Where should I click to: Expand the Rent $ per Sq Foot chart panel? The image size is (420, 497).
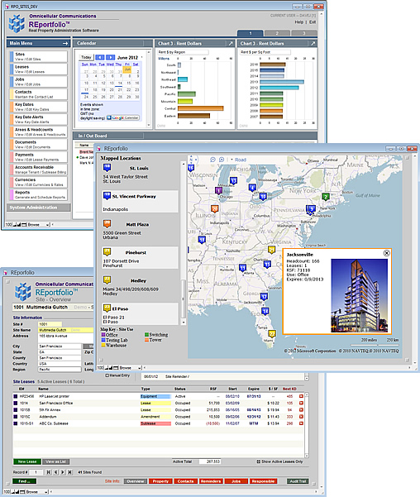pyautogui.click(x=313, y=44)
